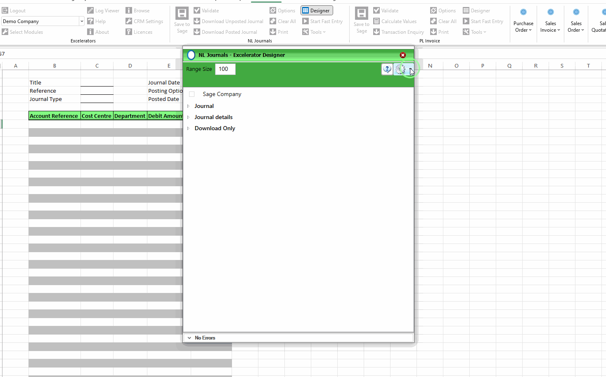Click the Logout icon in Excelerators group
Image resolution: width=606 pixels, height=377 pixels.
tap(5, 11)
